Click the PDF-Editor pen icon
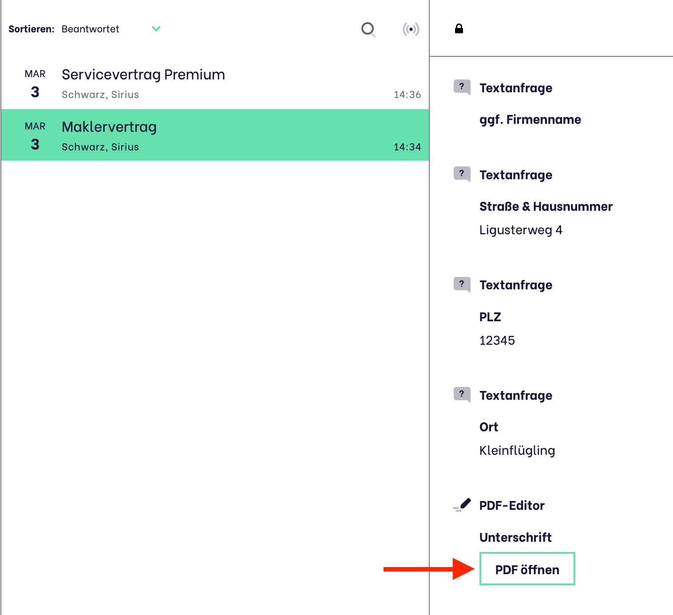 (462, 505)
